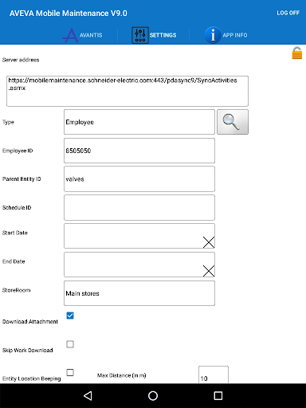The image size is (306, 408).
Task: Click the 'StoreRoom' label
Action: pyautogui.click(x=16, y=290)
